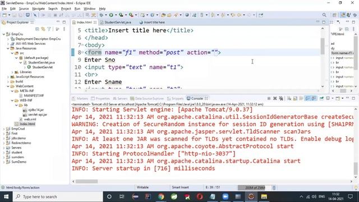This screenshot has width=359, height=202.
Task: Open the Servers view tab
Action: point(121,99)
